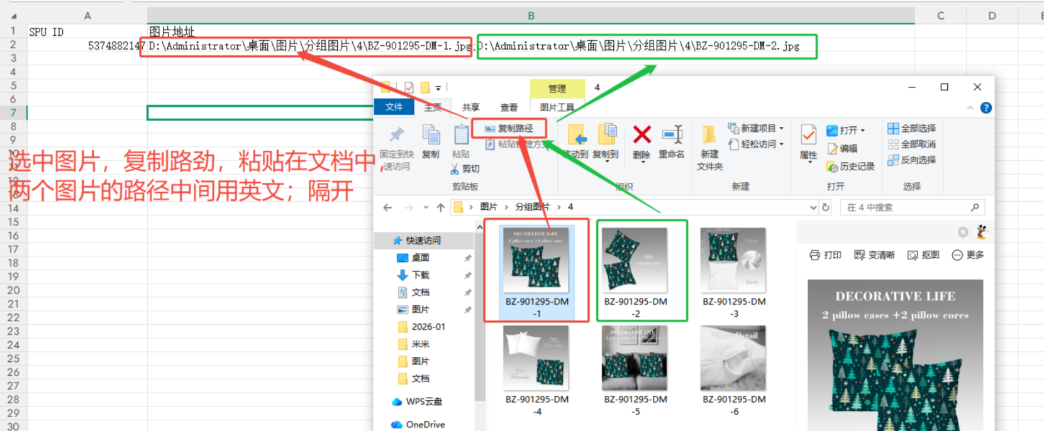Select 快速访问 in the navigation pane
The height and width of the screenshot is (431, 1044).
(423, 241)
